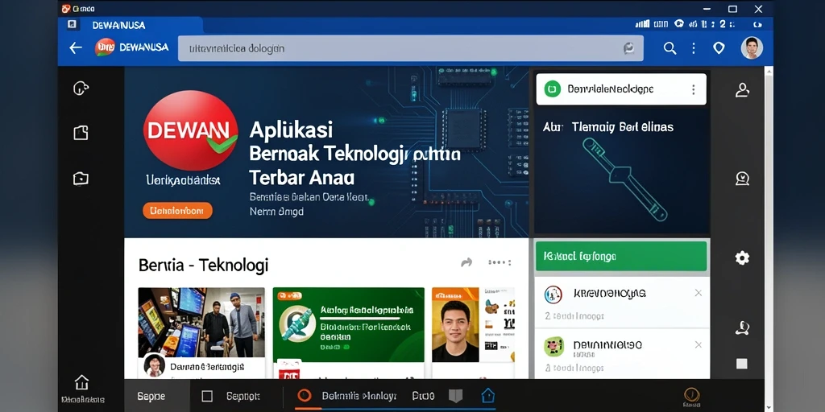Open the folder icon in left sidebar

pos(81,179)
